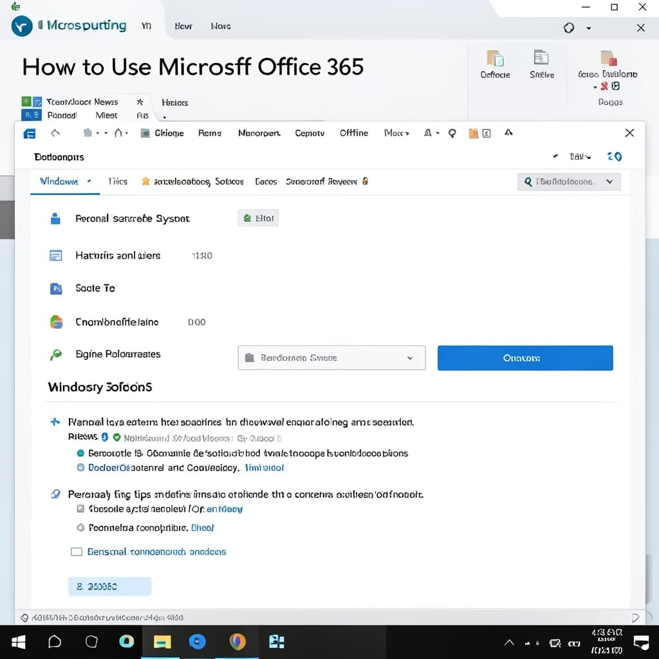Click the Sritive document icon
659x659 pixels.
click(541, 57)
